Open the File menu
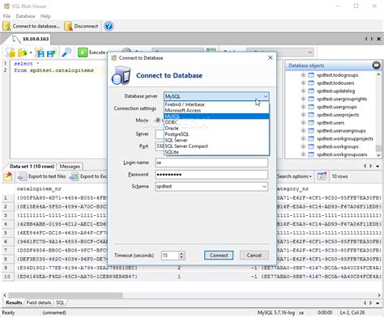 tap(6, 16)
